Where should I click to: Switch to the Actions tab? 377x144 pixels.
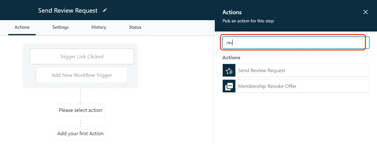(22, 27)
